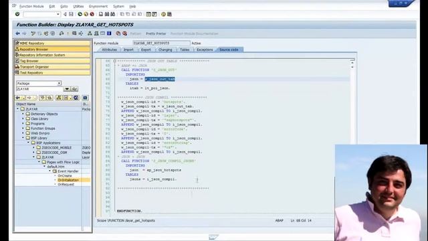Click the Generate Shortcut icon
The image size is (428, 241).
(x=154, y=14)
